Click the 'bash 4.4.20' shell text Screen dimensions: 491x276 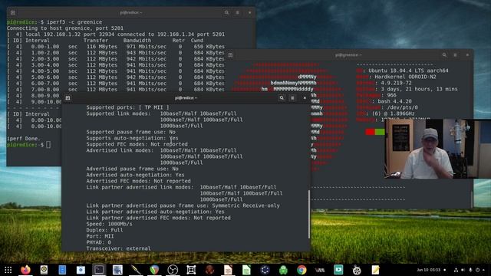[394, 101]
